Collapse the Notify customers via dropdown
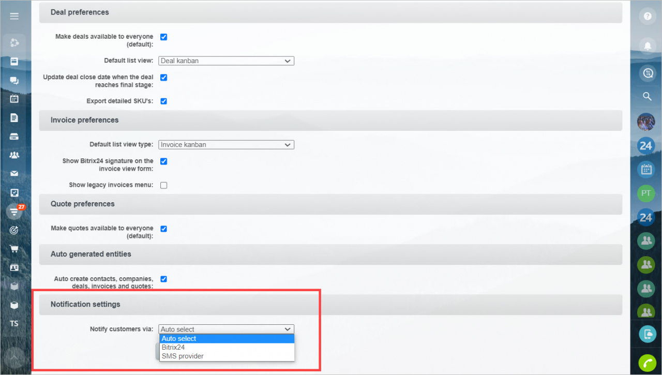 [x=226, y=329]
